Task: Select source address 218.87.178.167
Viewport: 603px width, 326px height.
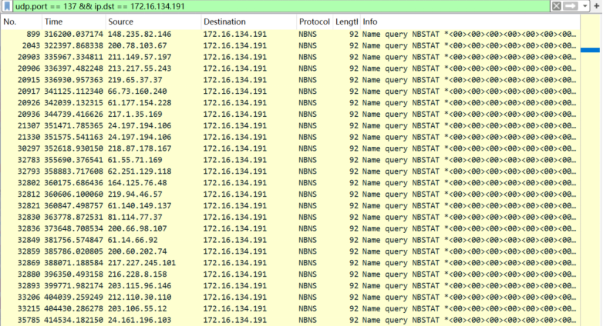Action: [140, 148]
